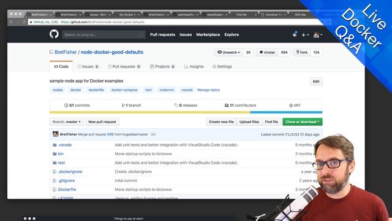Open the docker-compose topic tag
392x221 pixels.
point(124,90)
